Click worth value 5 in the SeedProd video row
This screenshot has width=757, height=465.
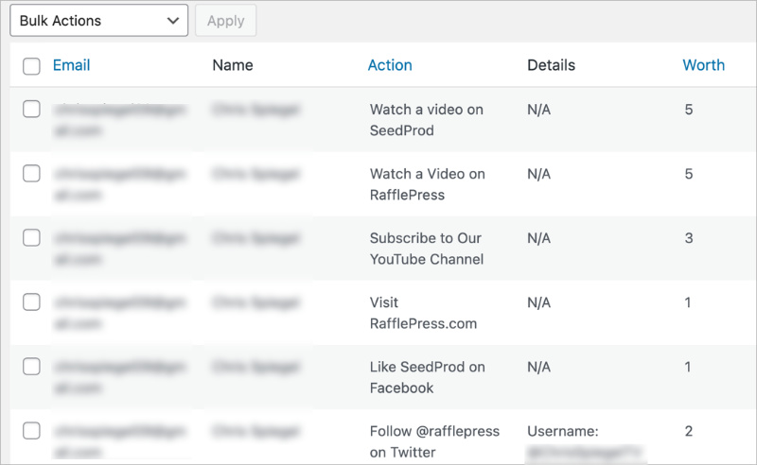click(x=689, y=110)
